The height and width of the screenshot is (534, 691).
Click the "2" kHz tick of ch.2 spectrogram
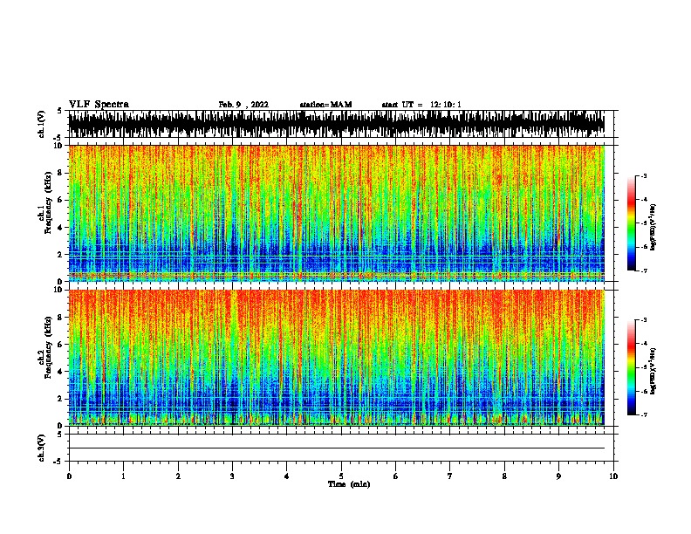[61, 399]
